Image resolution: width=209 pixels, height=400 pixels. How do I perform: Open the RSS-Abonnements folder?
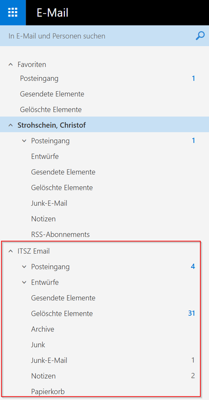[60, 234]
